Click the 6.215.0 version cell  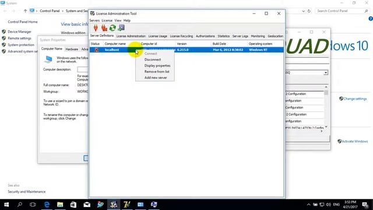click(x=182, y=50)
